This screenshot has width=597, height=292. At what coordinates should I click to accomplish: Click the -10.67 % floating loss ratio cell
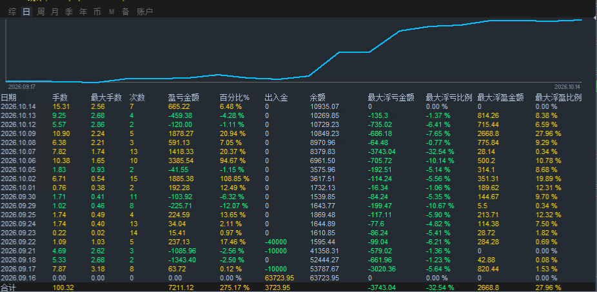(x=440, y=206)
